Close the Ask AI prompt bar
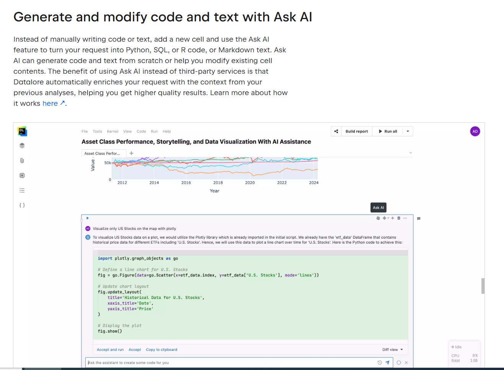 pyautogui.click(x=406, y=363)
